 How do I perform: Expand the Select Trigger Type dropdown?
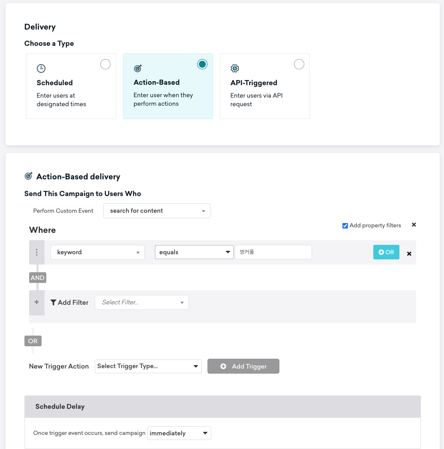(x=148, y=366)
